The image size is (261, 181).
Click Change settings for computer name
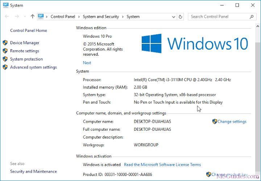point(232,122)
